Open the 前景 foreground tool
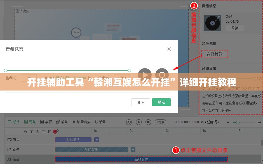 pyautogui.click(x=62, y=122)
